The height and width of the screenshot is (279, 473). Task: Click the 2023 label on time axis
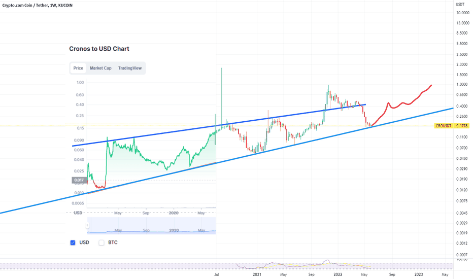(x=418, y=274)
